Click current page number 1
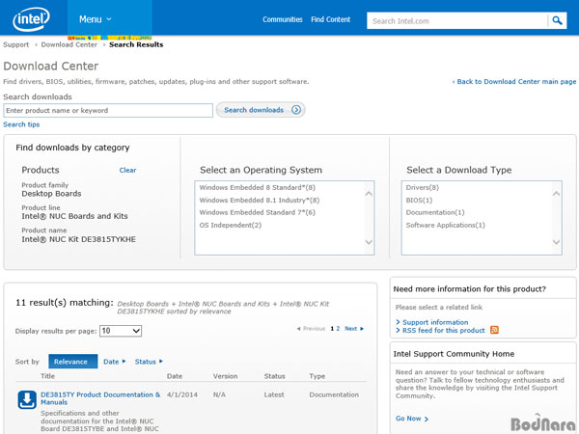Viewport: 579px width, 434px height. (x=332, y=329)
